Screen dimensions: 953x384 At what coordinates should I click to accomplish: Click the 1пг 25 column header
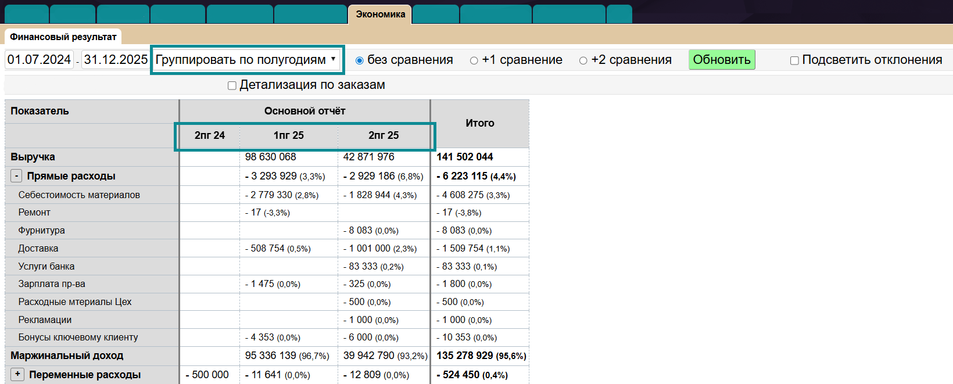point(288,135)
